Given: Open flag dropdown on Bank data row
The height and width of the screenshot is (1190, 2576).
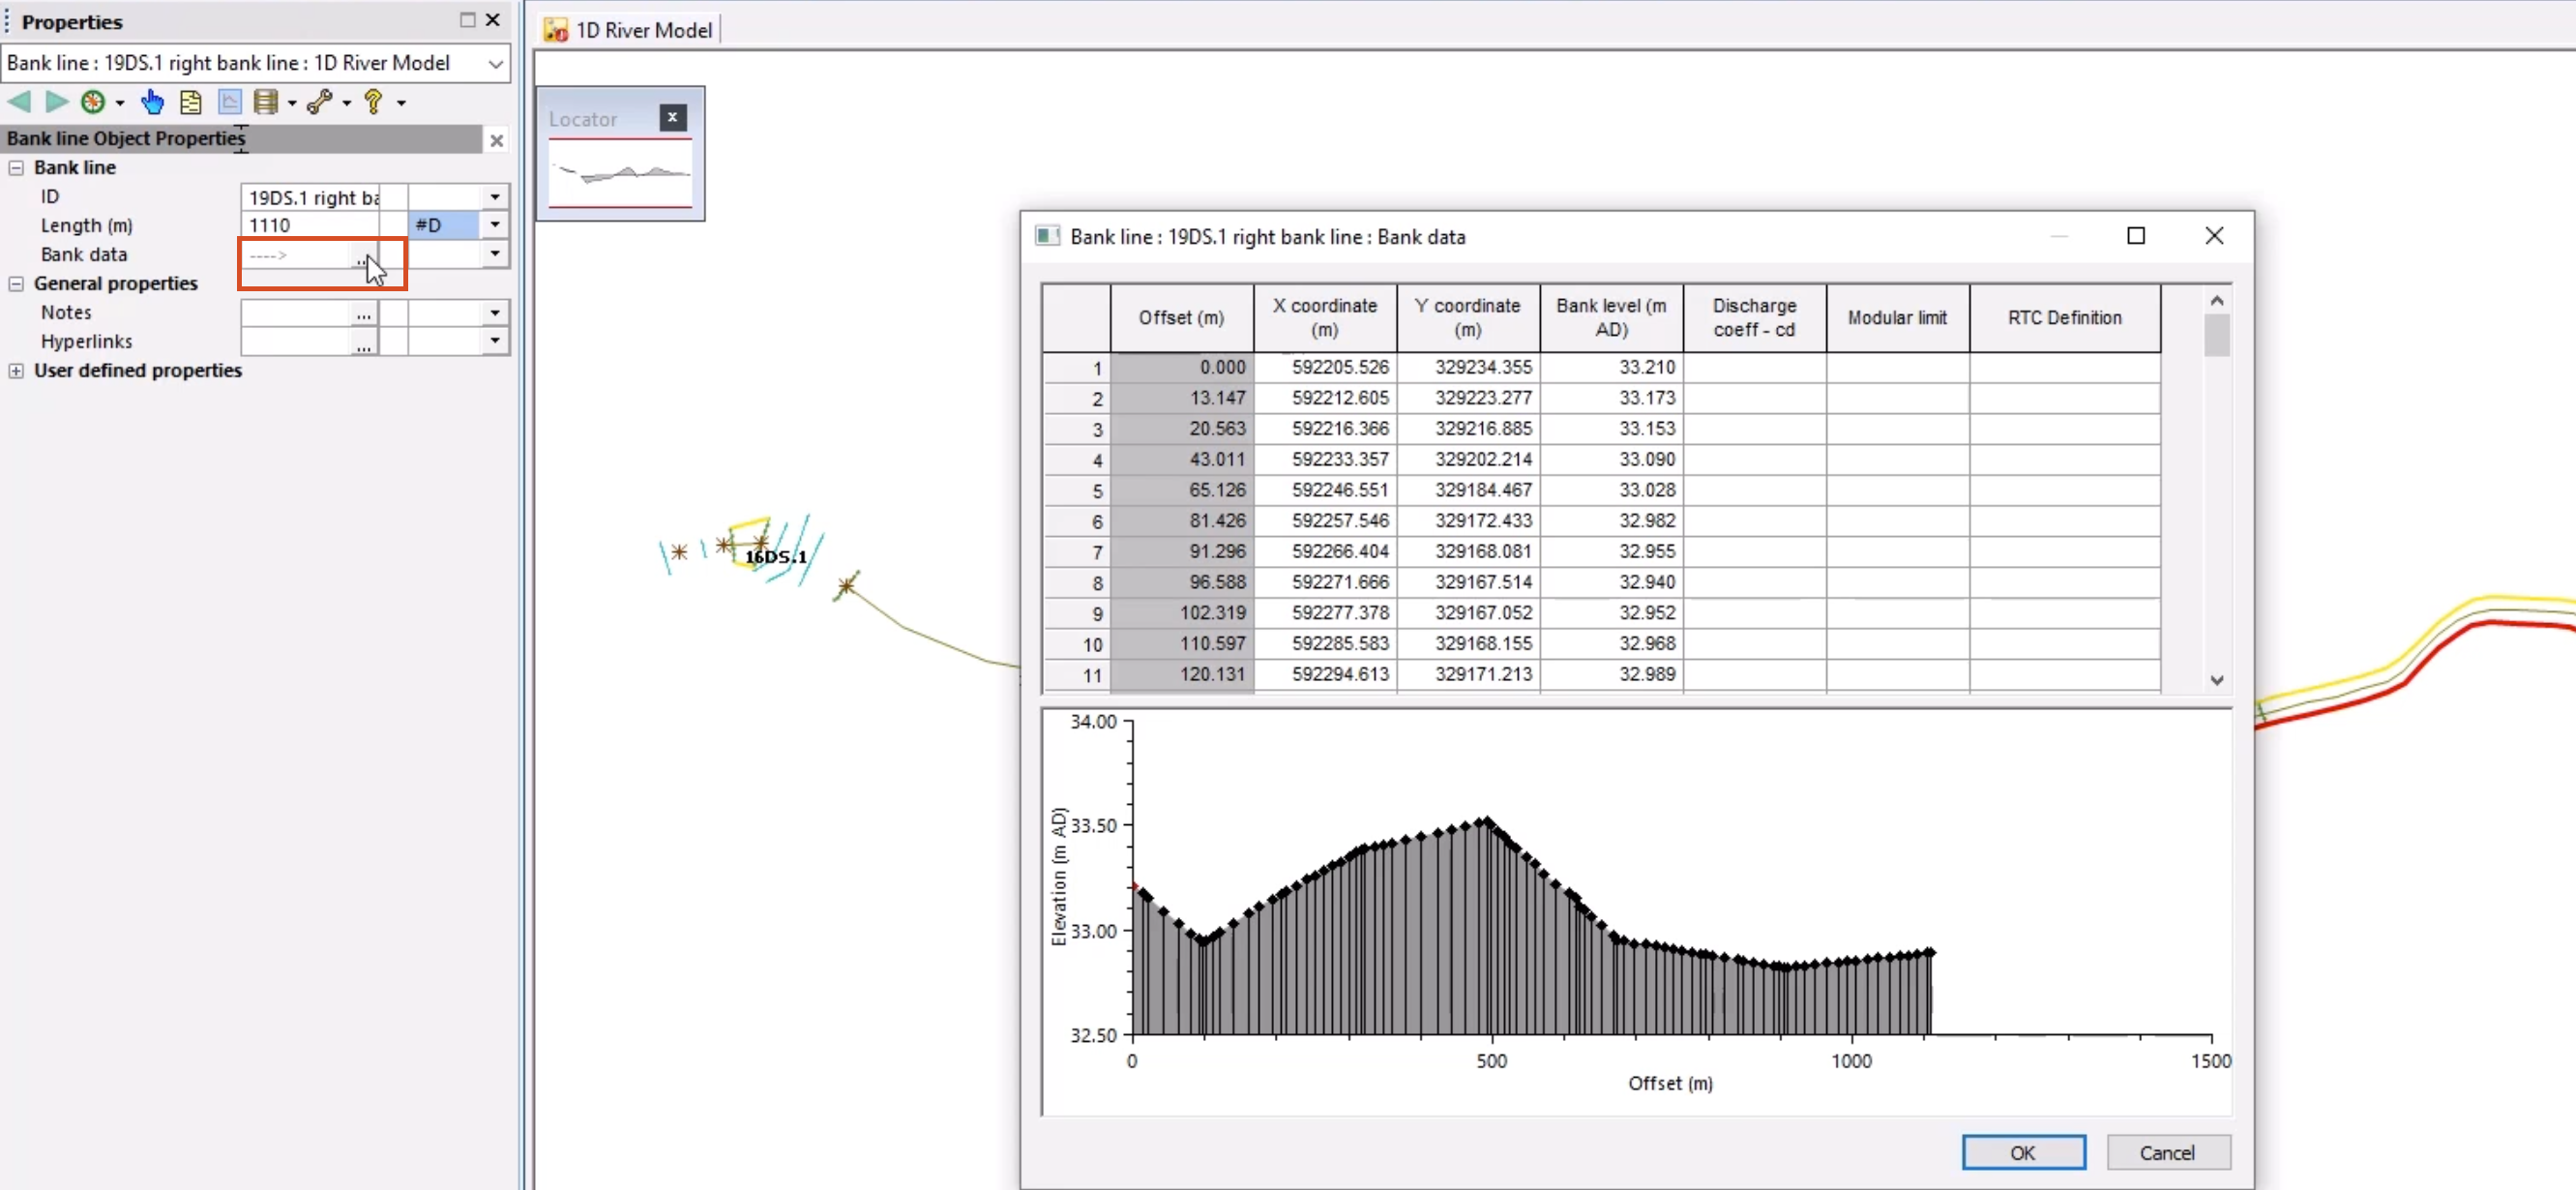Looking at the screenshot, I should [495, 254].
